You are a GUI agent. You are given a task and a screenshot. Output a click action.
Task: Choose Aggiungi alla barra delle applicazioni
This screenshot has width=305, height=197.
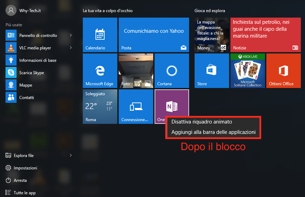(x=213, y=132)
